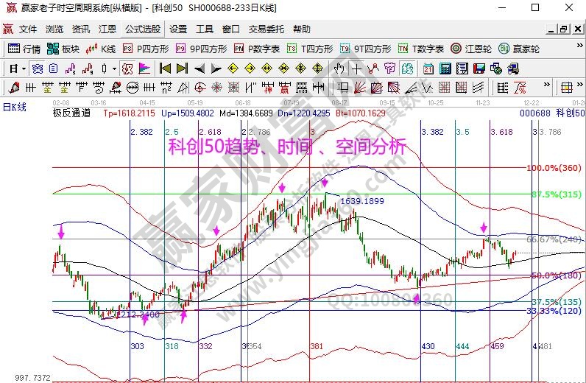Click the 行情 quotes button
This screenshot has width=586, height=383.
[x=24, y=49]
